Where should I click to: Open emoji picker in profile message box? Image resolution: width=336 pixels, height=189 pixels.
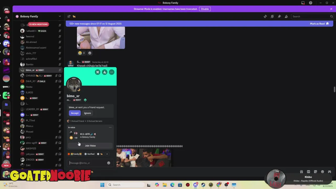coord(109,163)
